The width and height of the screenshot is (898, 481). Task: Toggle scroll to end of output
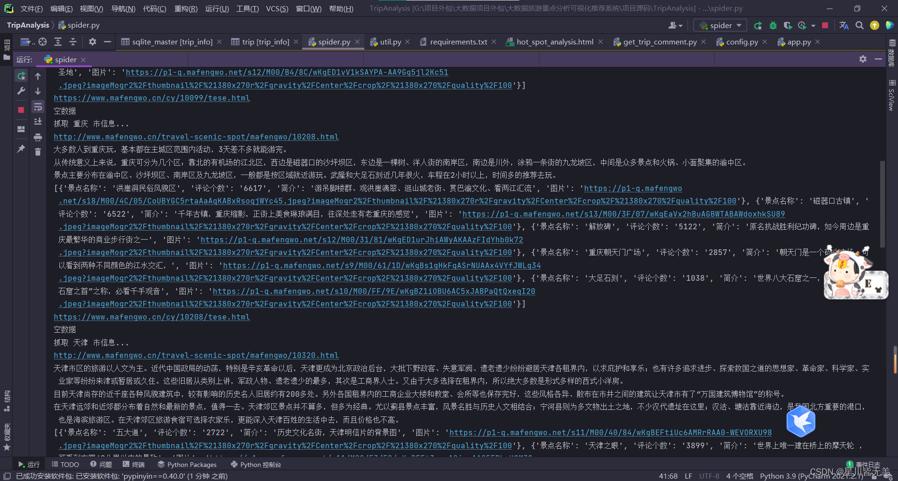[38, 122]
